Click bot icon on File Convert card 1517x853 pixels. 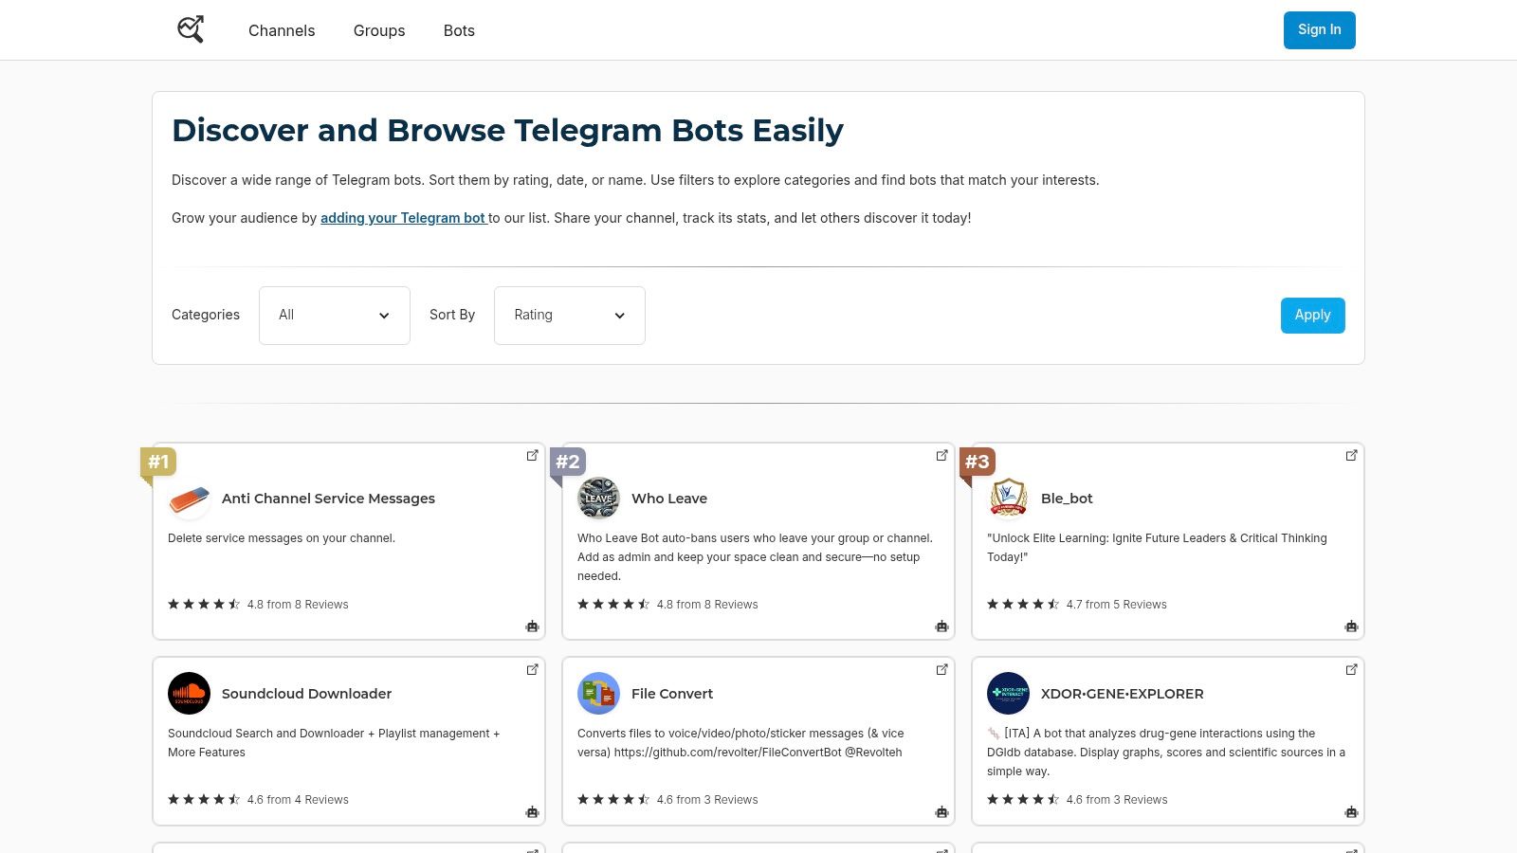click(942, 812)
